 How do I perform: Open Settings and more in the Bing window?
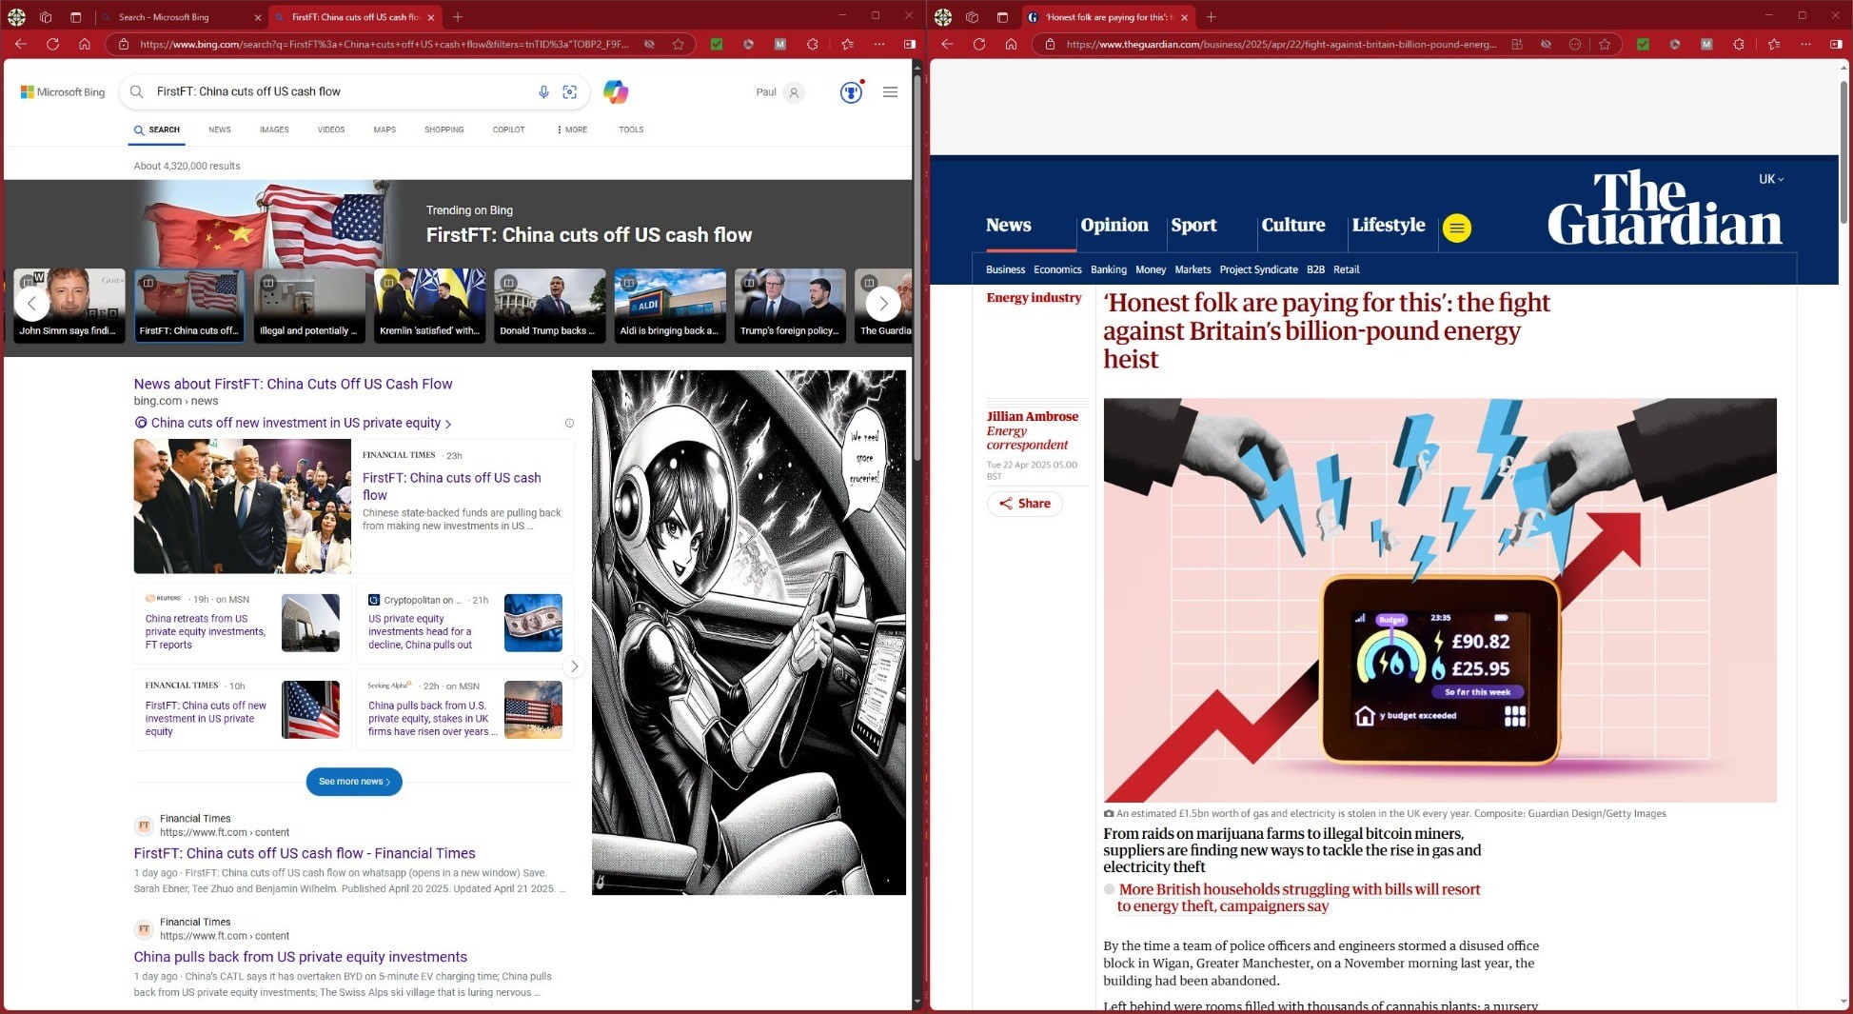click(879, 44)
